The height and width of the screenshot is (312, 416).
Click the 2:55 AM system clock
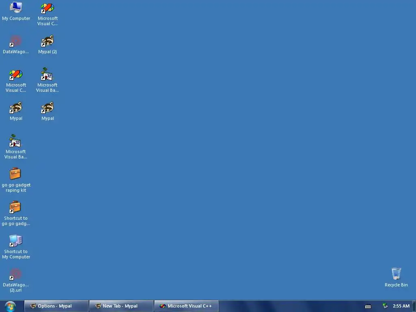(401, 306)
